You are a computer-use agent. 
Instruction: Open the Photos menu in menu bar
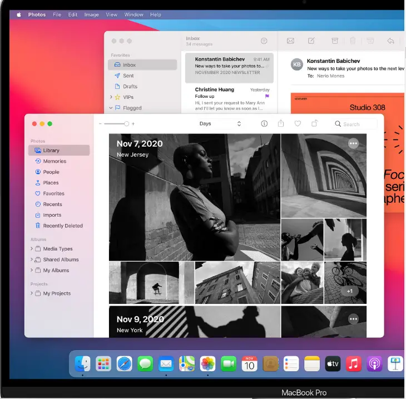click(x=37, y=15)
